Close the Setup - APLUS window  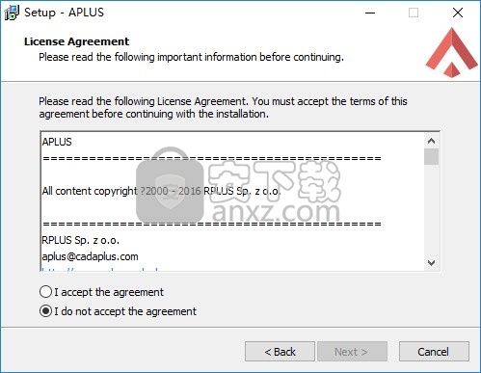tap(458, 13)
